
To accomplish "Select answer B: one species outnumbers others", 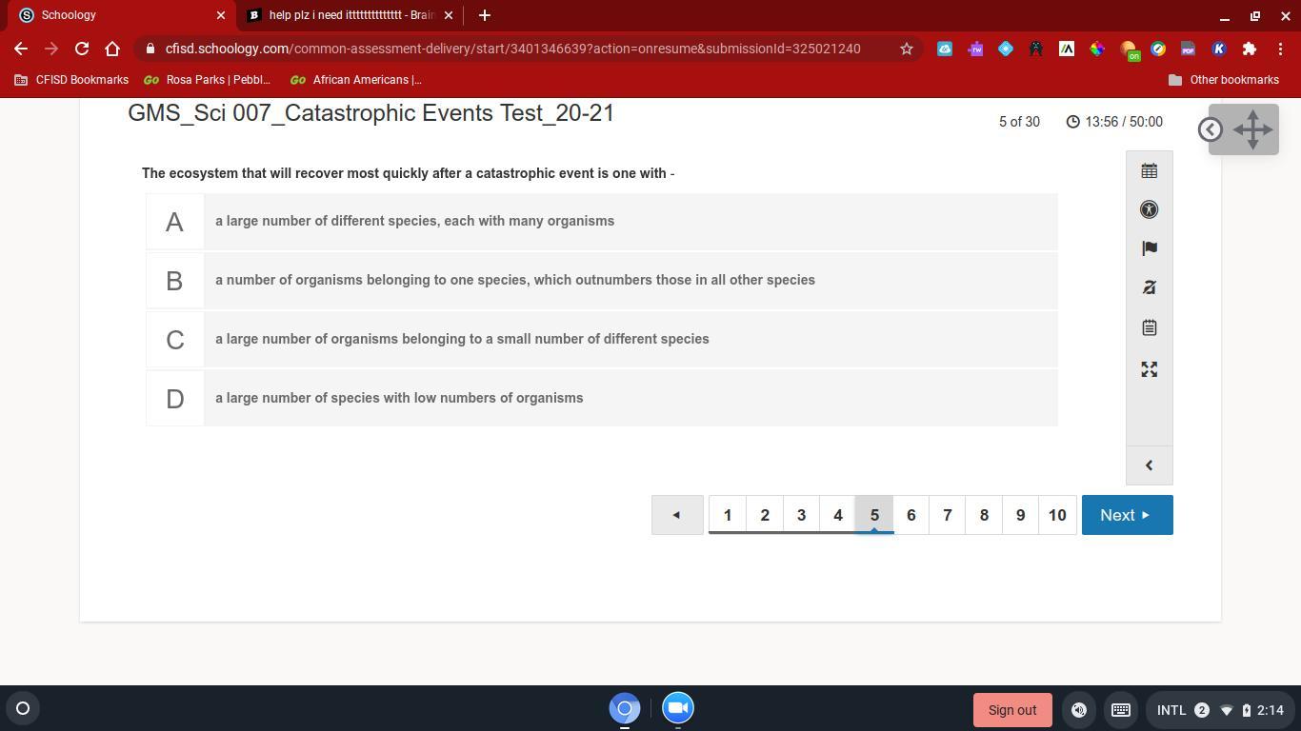I will click(602, 281).
